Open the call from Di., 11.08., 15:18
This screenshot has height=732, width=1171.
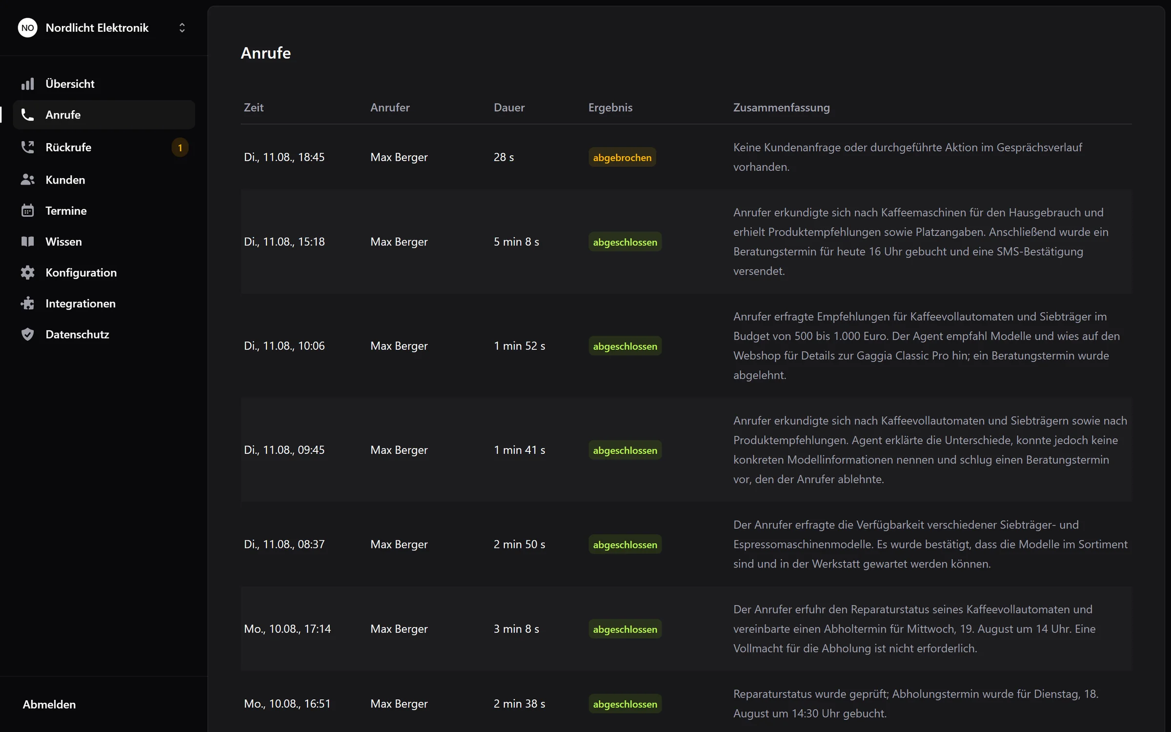[686, 242]
